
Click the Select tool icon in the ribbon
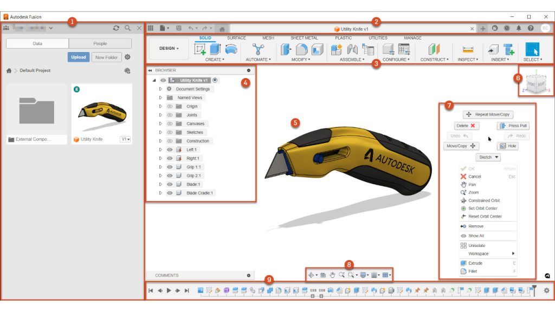(x=533, y=49)
